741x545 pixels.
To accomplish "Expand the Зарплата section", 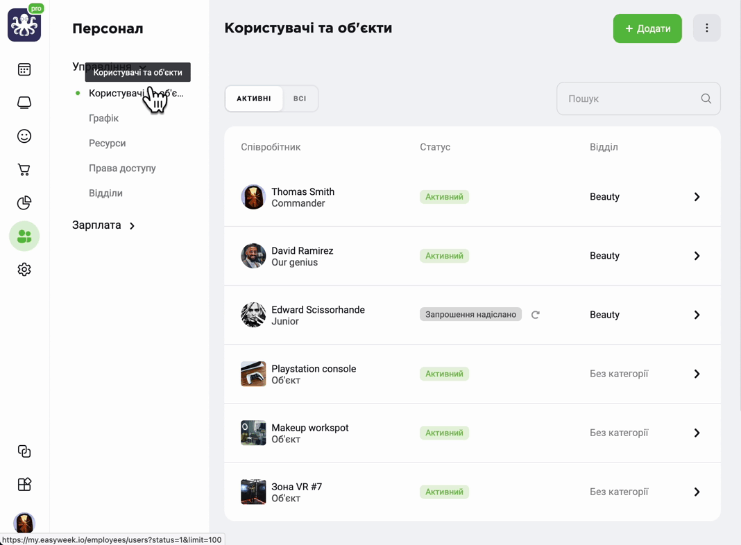I will click(103, 225).
